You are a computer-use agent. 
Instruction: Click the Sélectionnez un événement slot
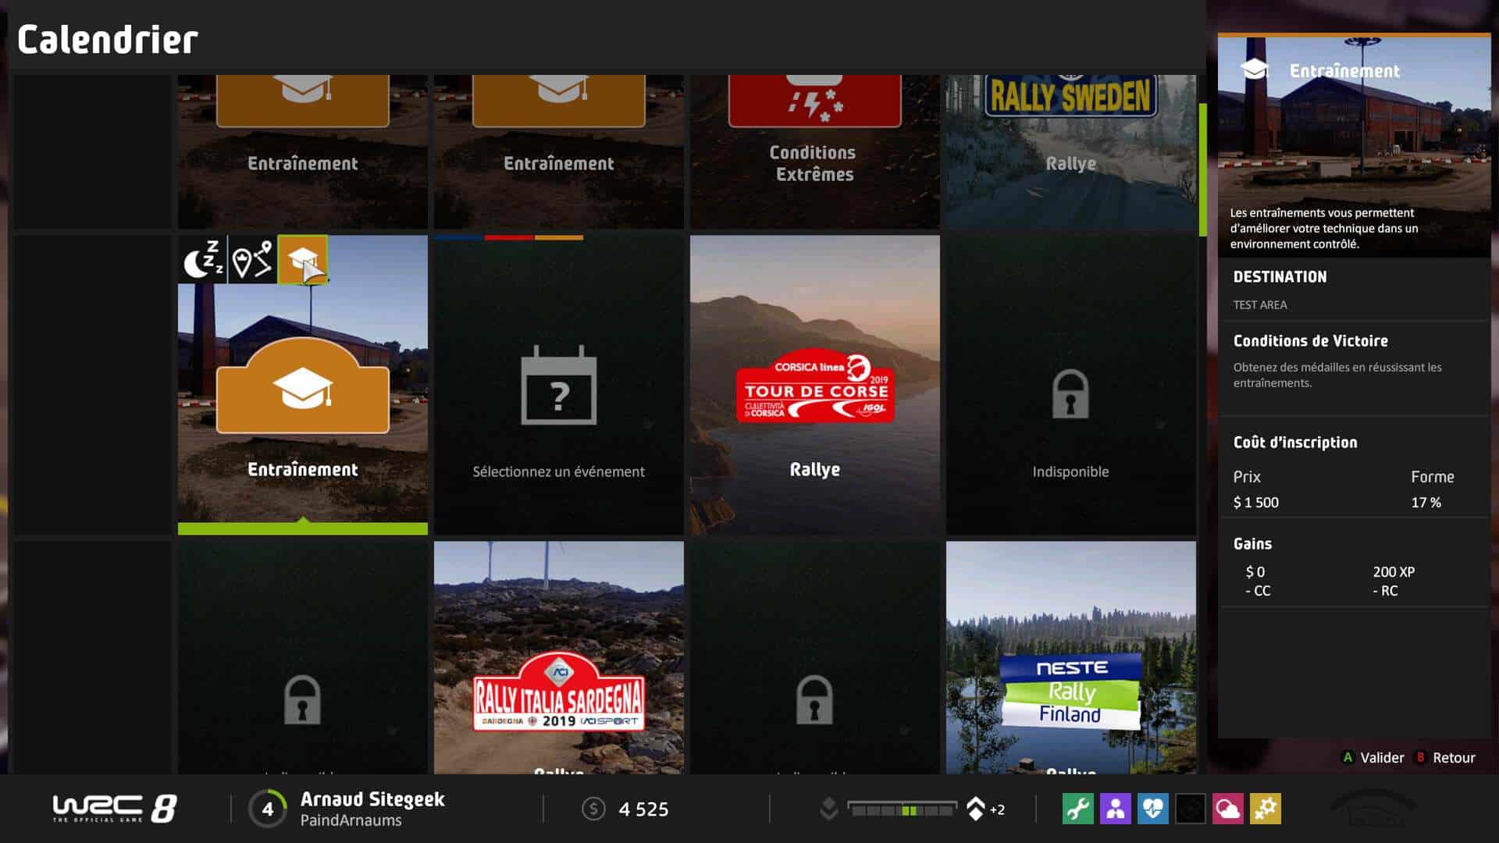tap(558, 385)
